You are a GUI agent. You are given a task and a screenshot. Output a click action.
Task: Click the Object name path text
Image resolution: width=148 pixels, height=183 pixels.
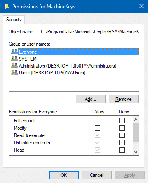(x=90, y=32)
